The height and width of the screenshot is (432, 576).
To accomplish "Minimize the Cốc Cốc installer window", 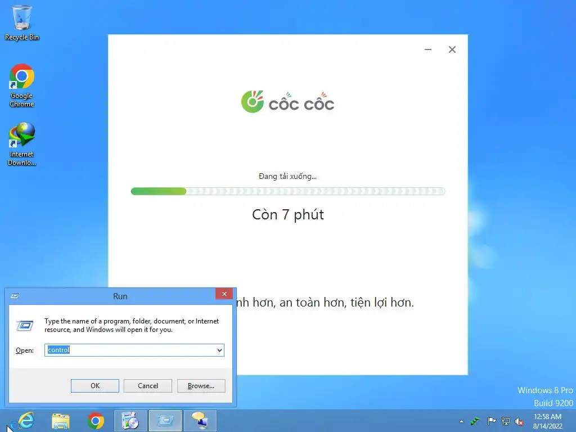I will tap(428, 49).
